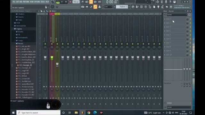Screen dimensions: 205x115
Task: Disable Slot 1 effect via green LED
Action: [x=190, y=19]
